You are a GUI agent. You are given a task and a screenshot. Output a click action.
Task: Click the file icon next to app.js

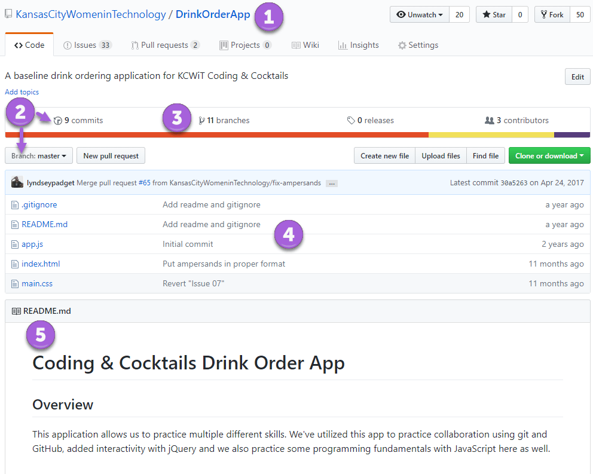(x=15, y=244)
